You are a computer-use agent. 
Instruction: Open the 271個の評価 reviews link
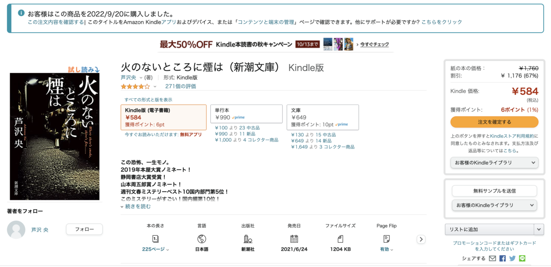pos(180,86)
